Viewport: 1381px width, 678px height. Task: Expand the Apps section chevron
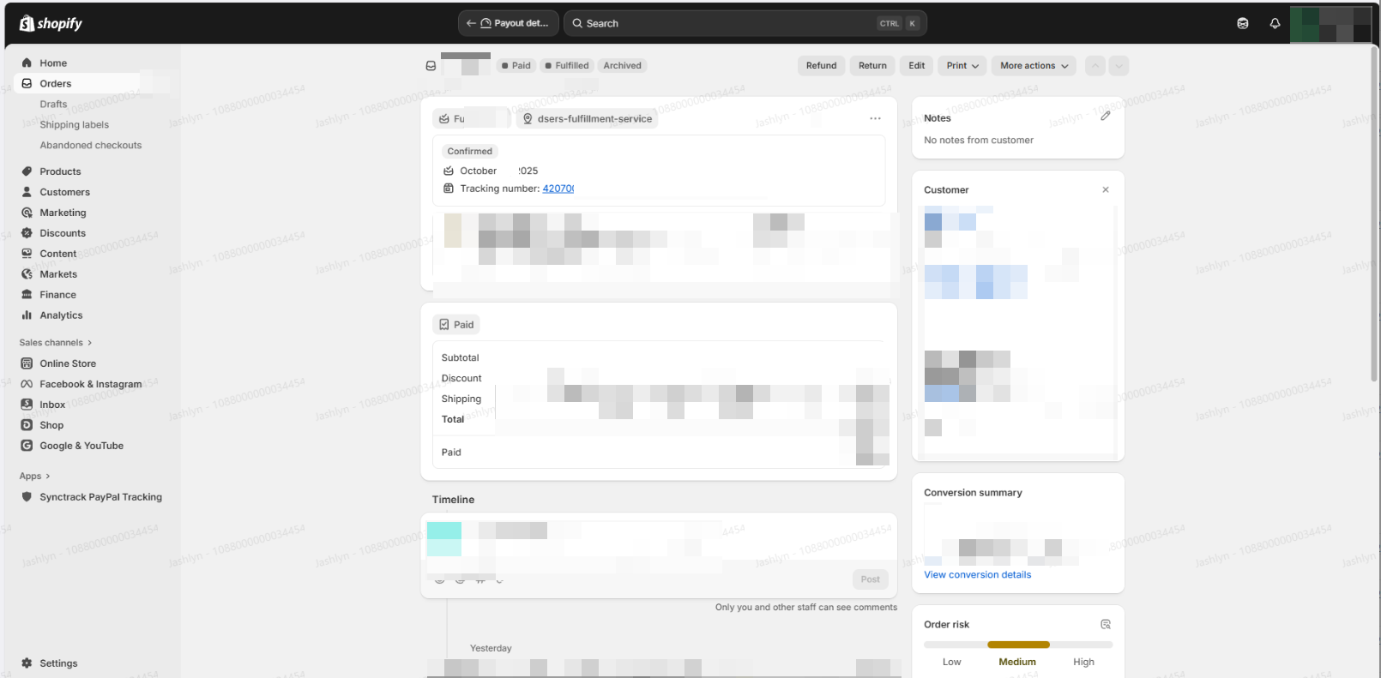pos(47,476)
